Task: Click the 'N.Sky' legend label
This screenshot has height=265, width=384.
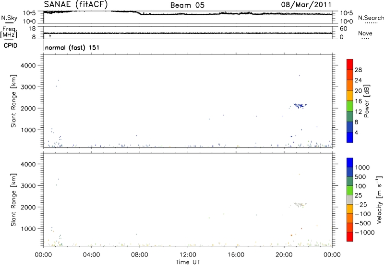Action: pos(9,18)
